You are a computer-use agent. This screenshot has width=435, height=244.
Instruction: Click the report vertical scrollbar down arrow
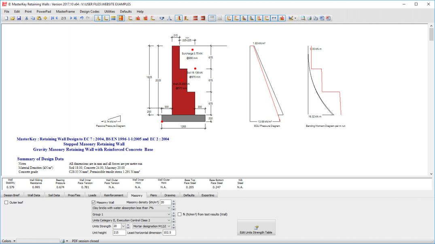click(431, 174)
